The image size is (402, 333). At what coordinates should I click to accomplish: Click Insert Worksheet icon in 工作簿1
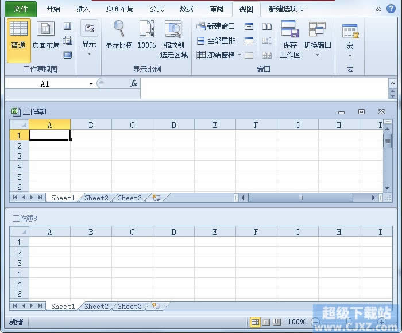click(156, 198)
